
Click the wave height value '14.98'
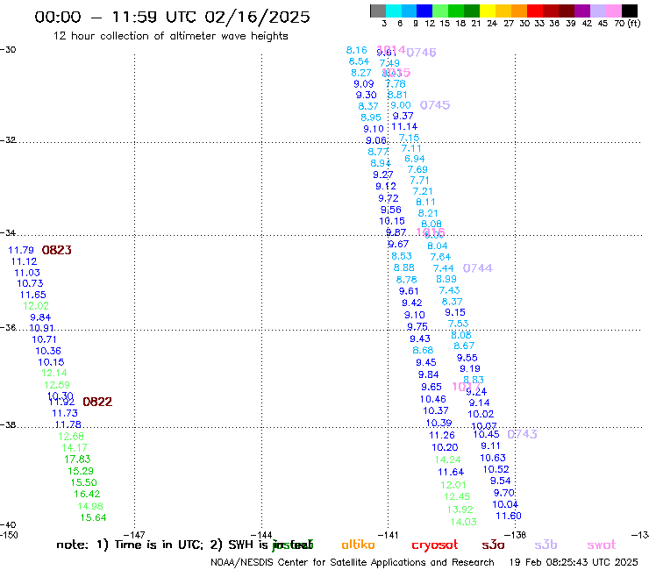click(x=90, y=506)
